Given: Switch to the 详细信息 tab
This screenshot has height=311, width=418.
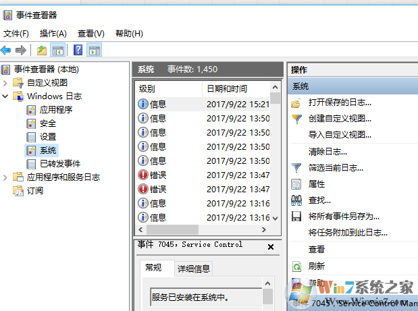Looking at the screenshot, I should [194, 269].
